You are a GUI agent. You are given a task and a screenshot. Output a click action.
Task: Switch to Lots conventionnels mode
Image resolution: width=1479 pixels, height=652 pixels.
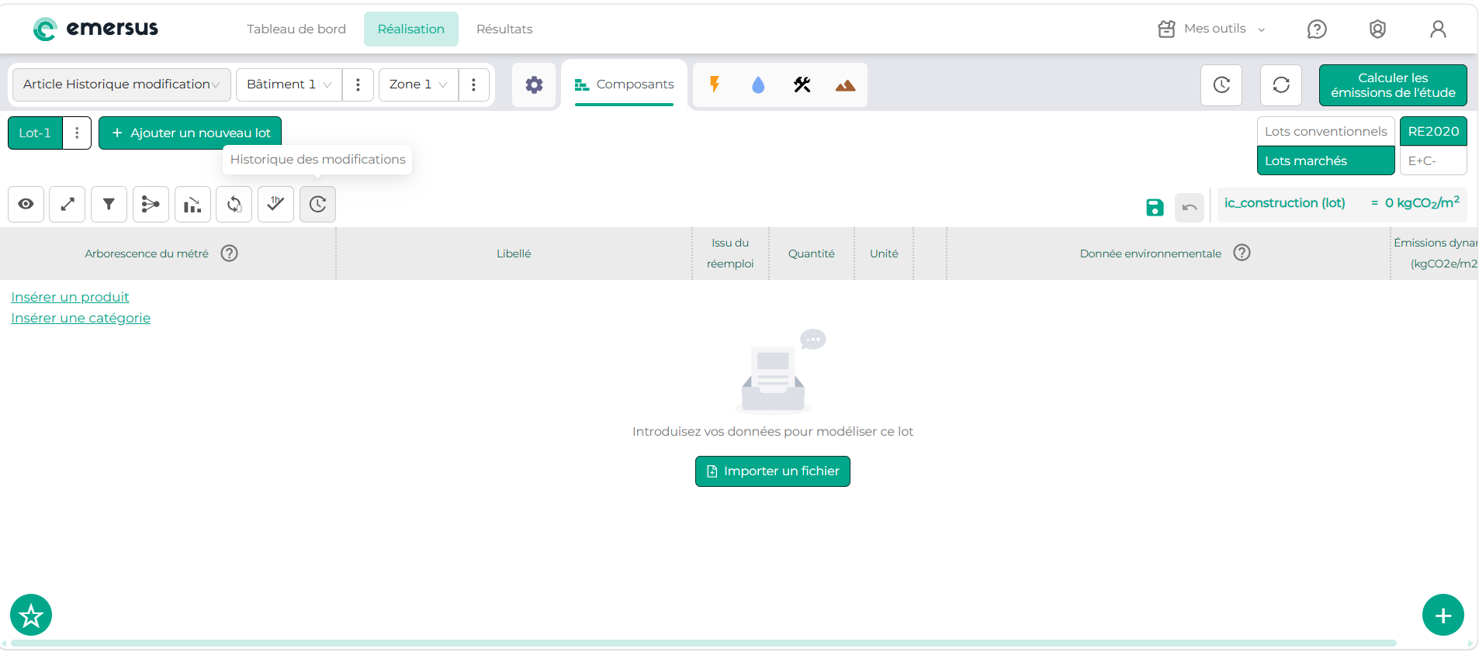tap(1325, 131)
